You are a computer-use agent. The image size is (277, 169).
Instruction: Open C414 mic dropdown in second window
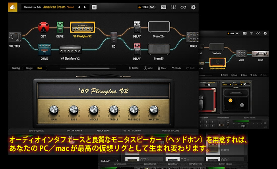pos(238,85)
